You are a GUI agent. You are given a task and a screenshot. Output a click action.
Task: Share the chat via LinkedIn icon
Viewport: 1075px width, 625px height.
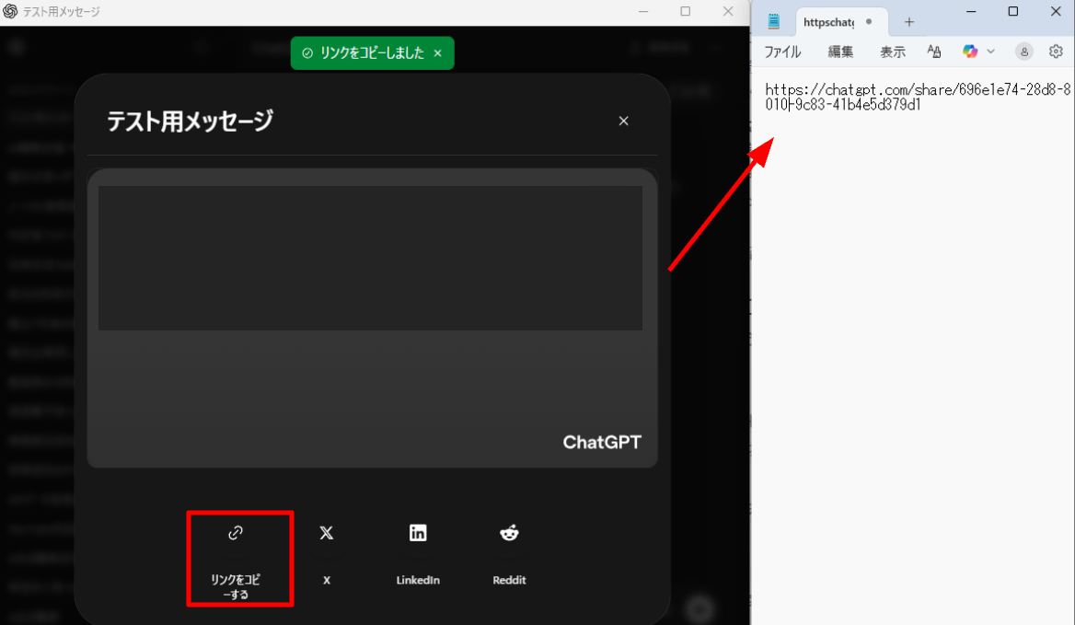coord(418,533)
